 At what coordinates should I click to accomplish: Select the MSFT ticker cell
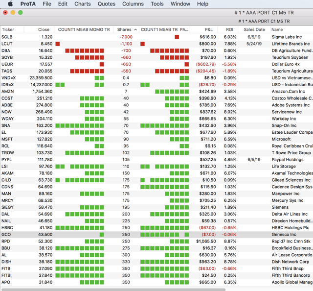[7, 139]
